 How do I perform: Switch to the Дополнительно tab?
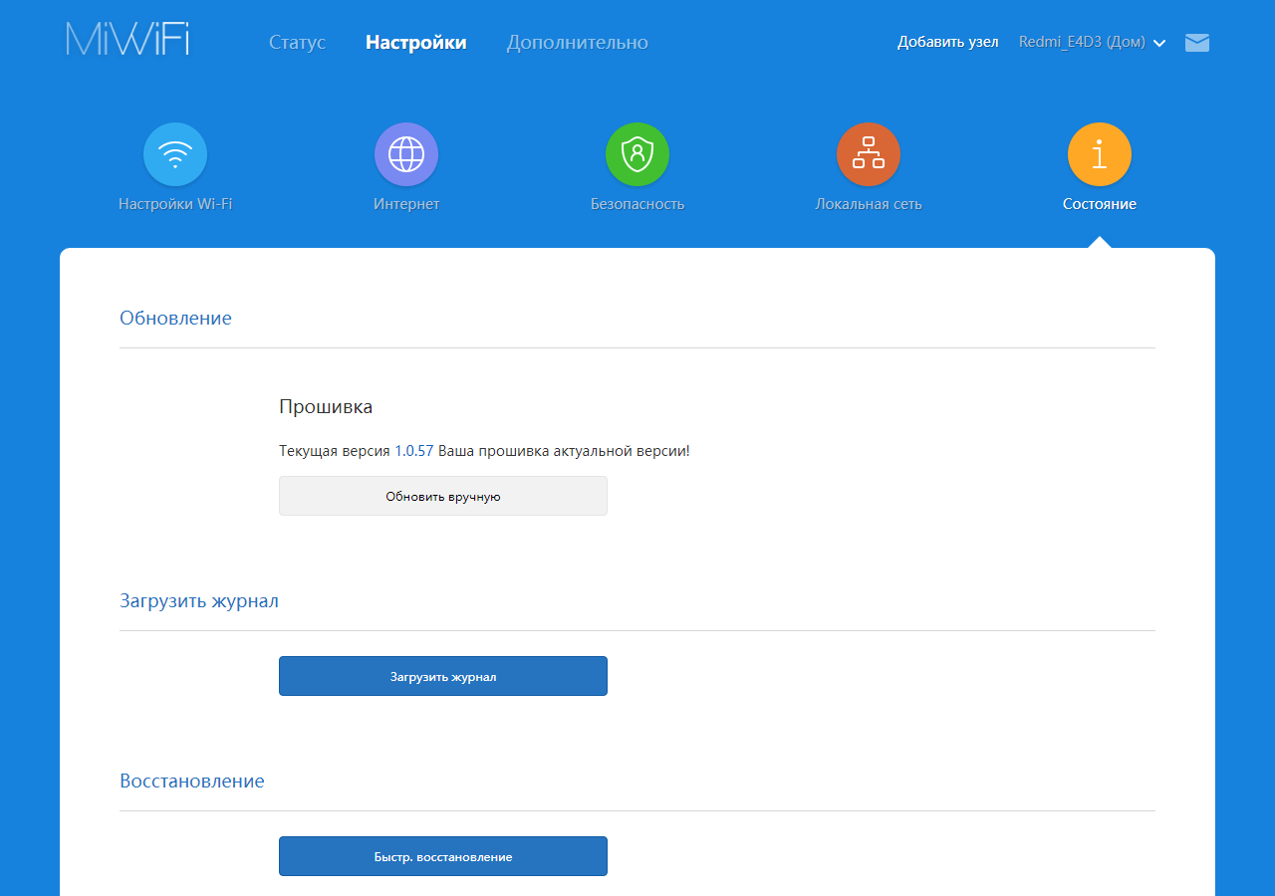point(577,43)
